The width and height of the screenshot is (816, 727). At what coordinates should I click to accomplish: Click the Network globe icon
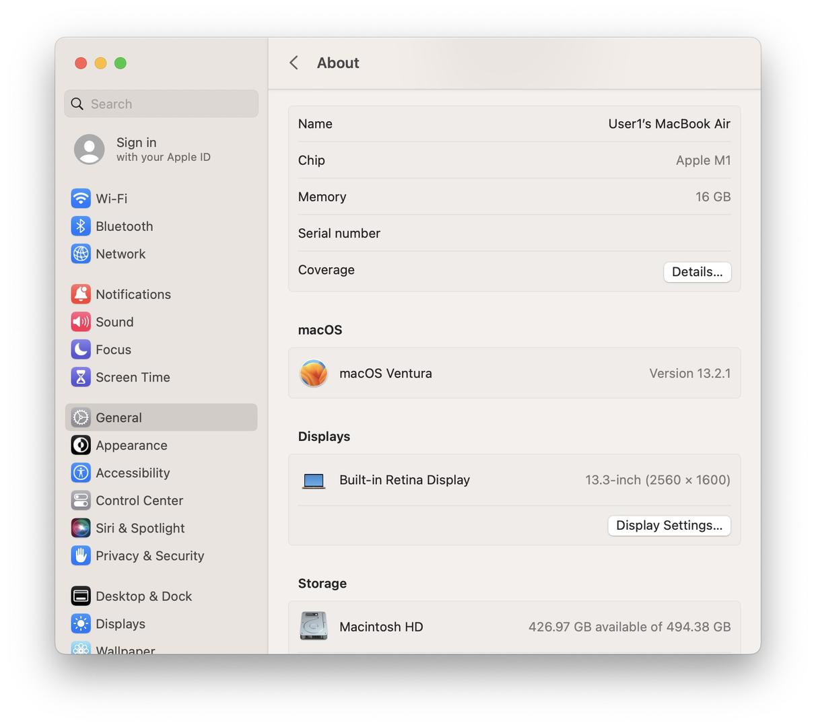tap(81, 254)
